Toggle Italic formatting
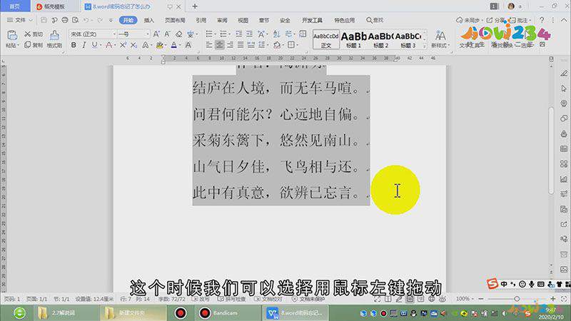 click(x=84, y=45)
